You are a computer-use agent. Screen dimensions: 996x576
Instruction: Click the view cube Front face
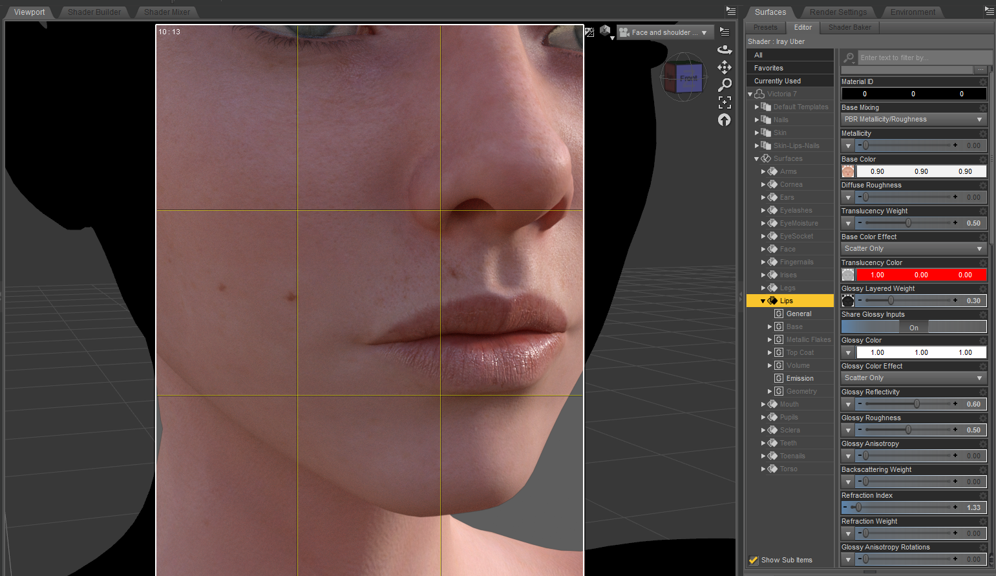(x=688, y=78)
